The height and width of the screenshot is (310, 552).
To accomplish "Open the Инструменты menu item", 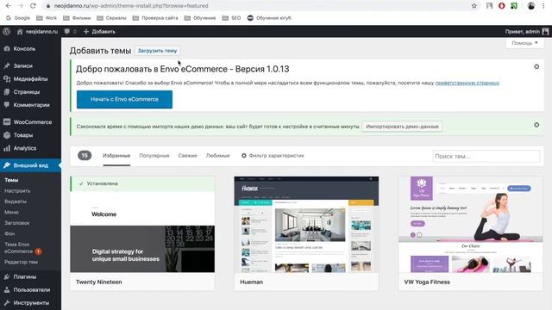I will click(30, 302).
